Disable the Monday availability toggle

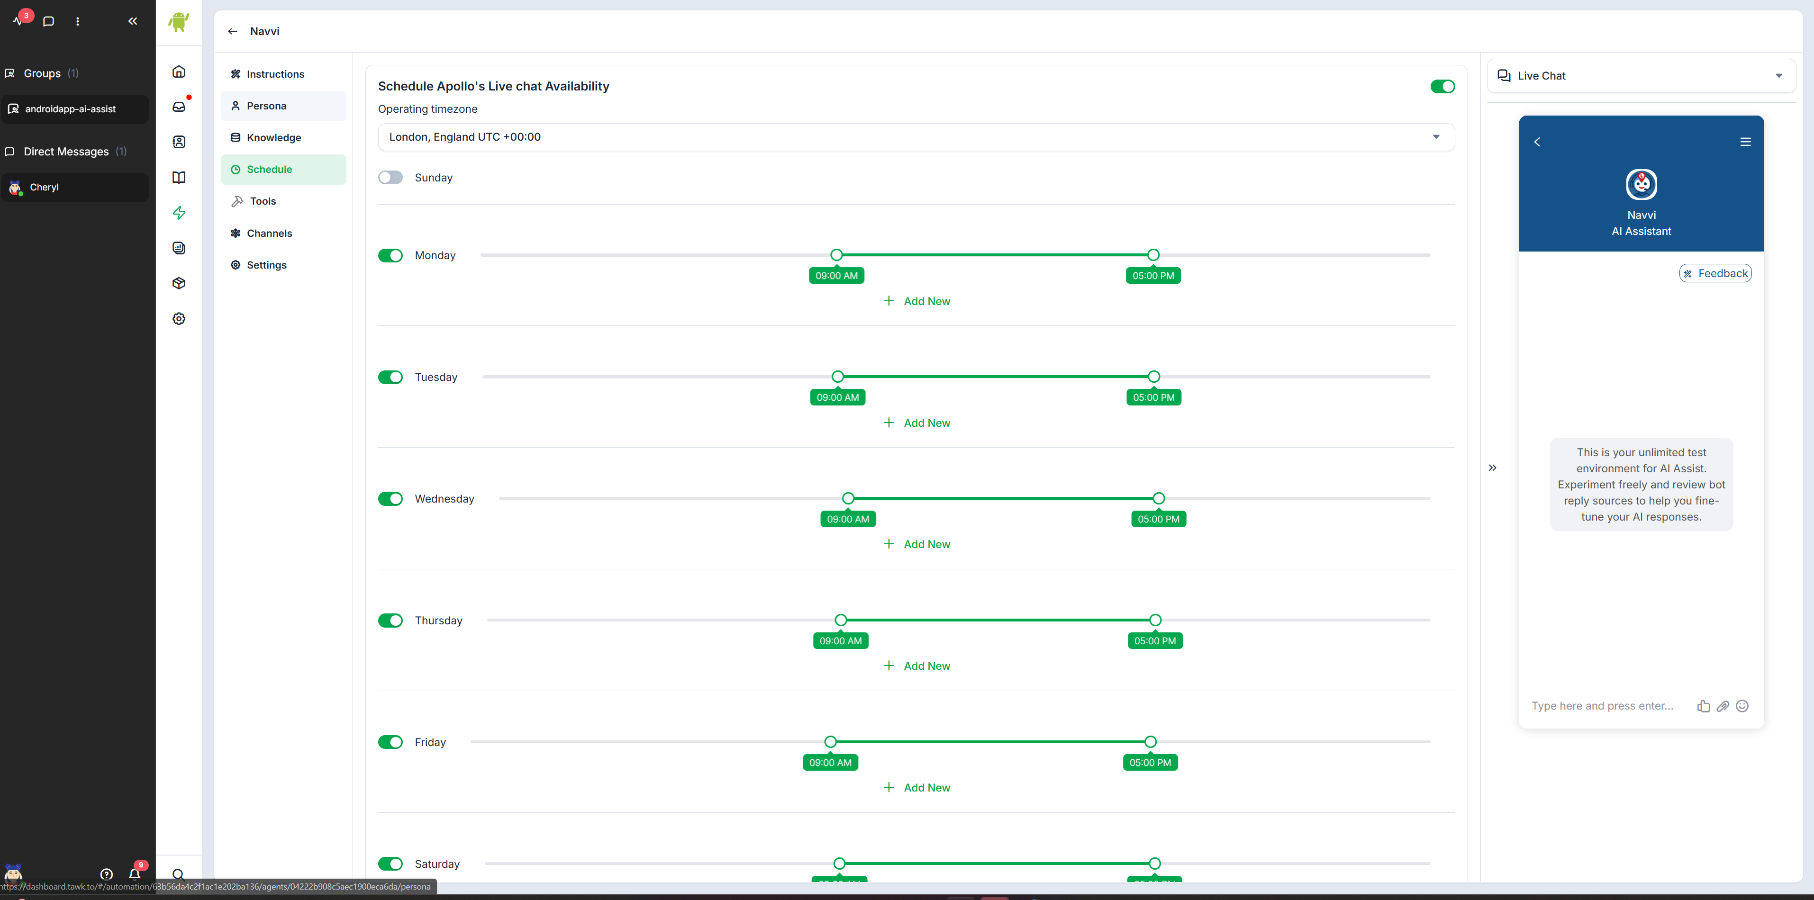(390, 255)
